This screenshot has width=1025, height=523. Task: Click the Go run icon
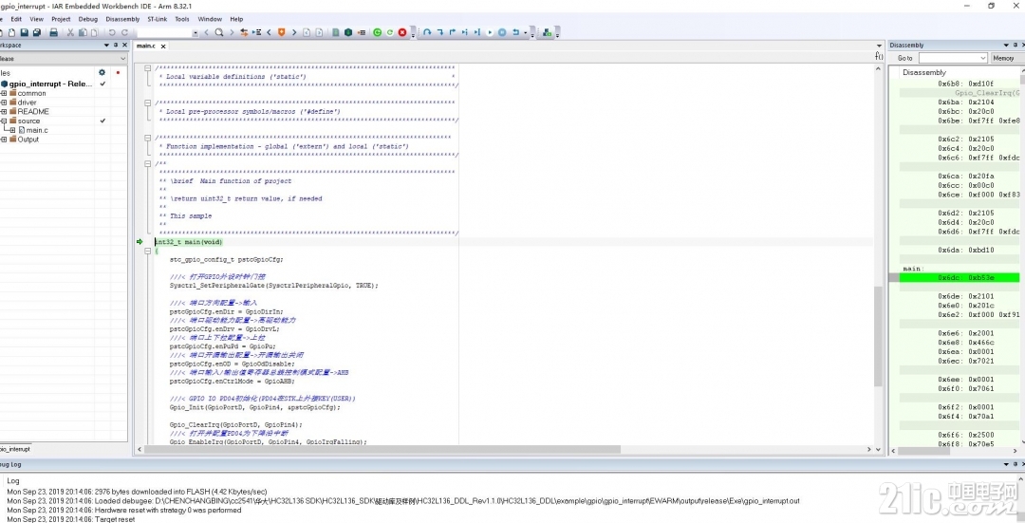click(490, 32)
